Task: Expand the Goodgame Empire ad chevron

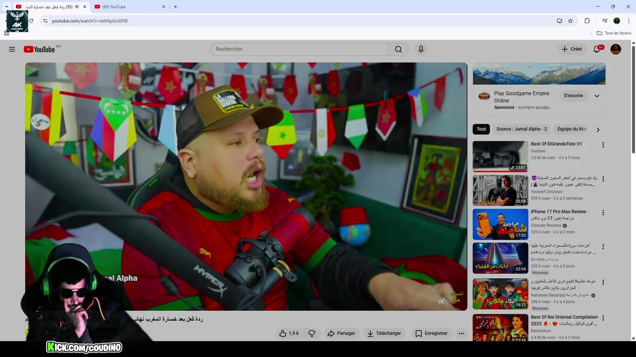Action: coord(597,96)
